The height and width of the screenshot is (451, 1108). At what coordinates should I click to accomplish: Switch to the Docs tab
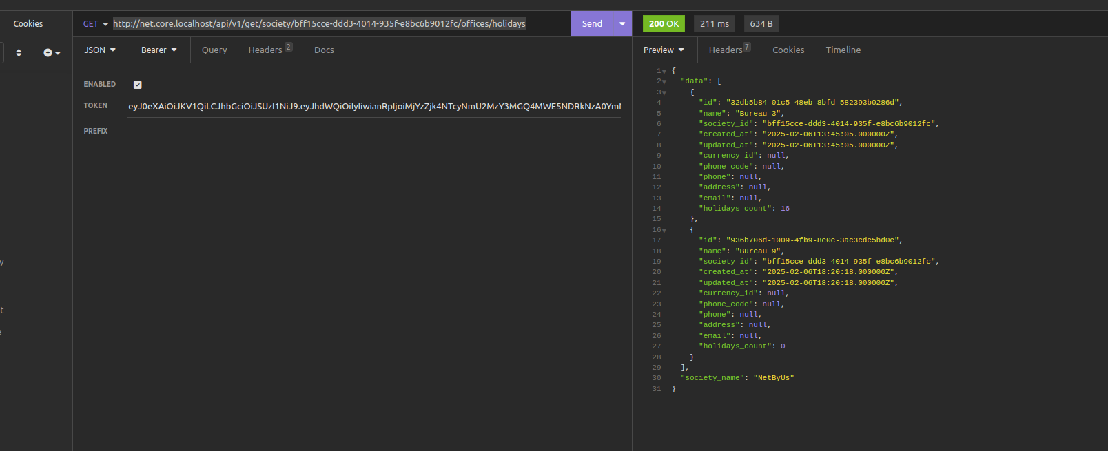[324, 50]
